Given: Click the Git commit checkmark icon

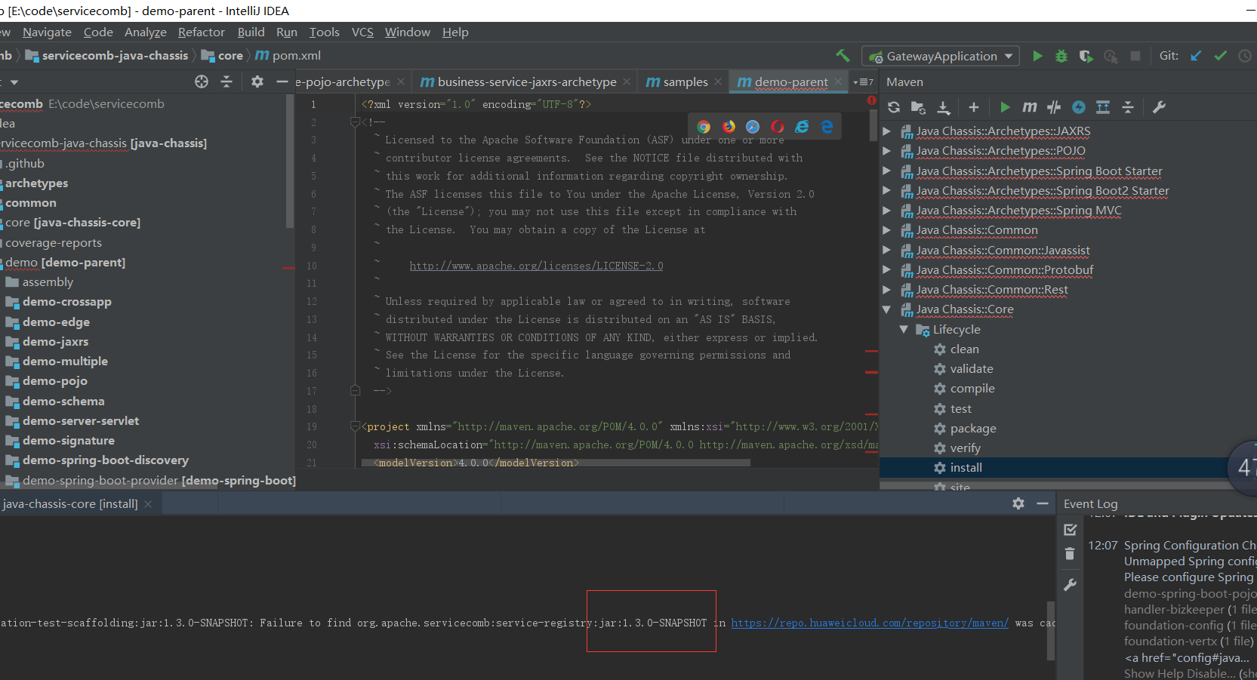Looking at the screenshot, I should tap(1220, 56).
